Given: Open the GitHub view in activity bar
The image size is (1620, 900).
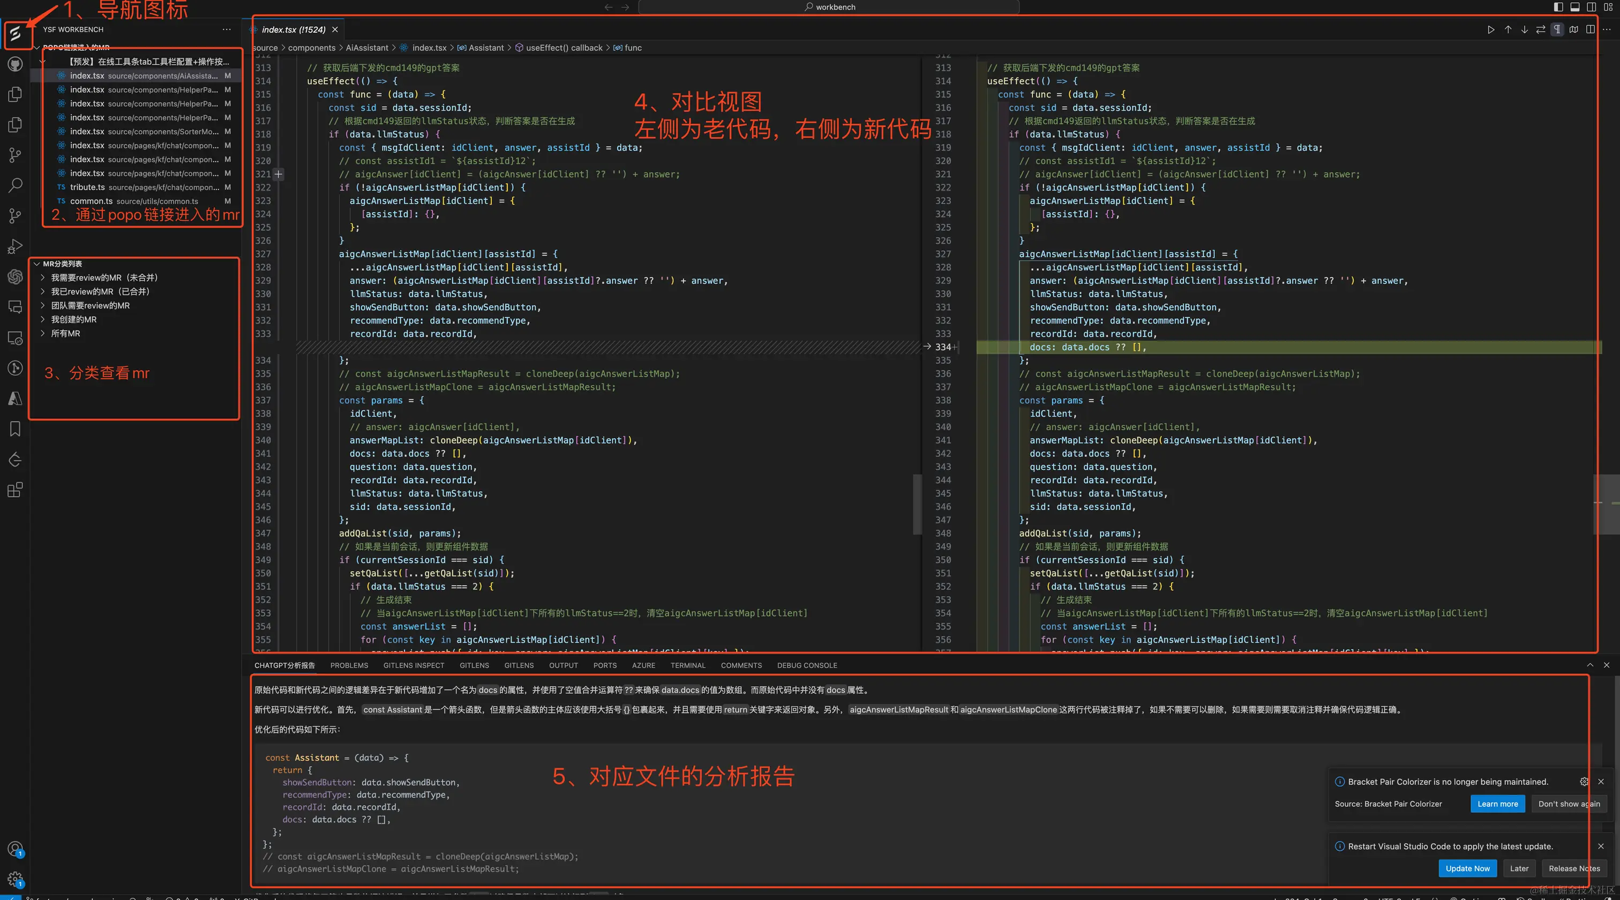Looking at the screenshot, I should (15, 64).
